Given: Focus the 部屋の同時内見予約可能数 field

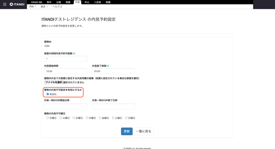Looking at the screenshot, I should click(x=66, y=59).
